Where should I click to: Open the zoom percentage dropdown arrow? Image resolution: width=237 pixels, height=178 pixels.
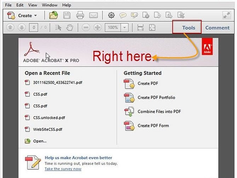[x=125, y=28]
